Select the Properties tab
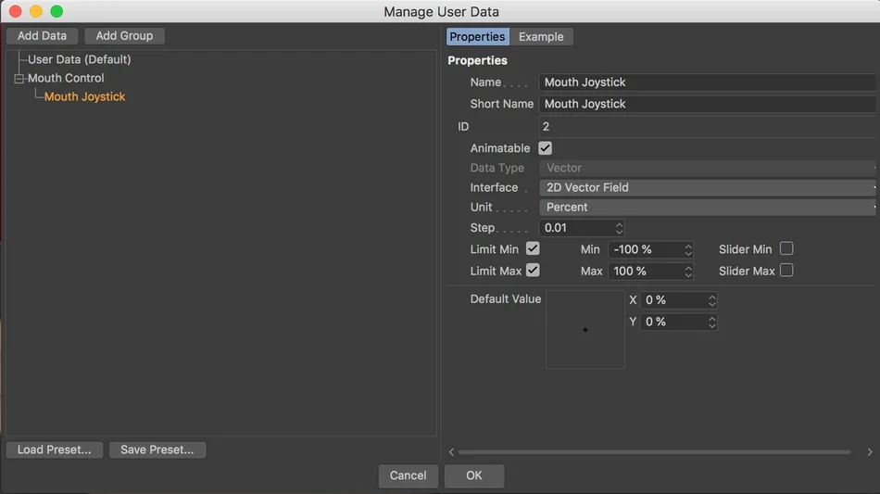 478,36
